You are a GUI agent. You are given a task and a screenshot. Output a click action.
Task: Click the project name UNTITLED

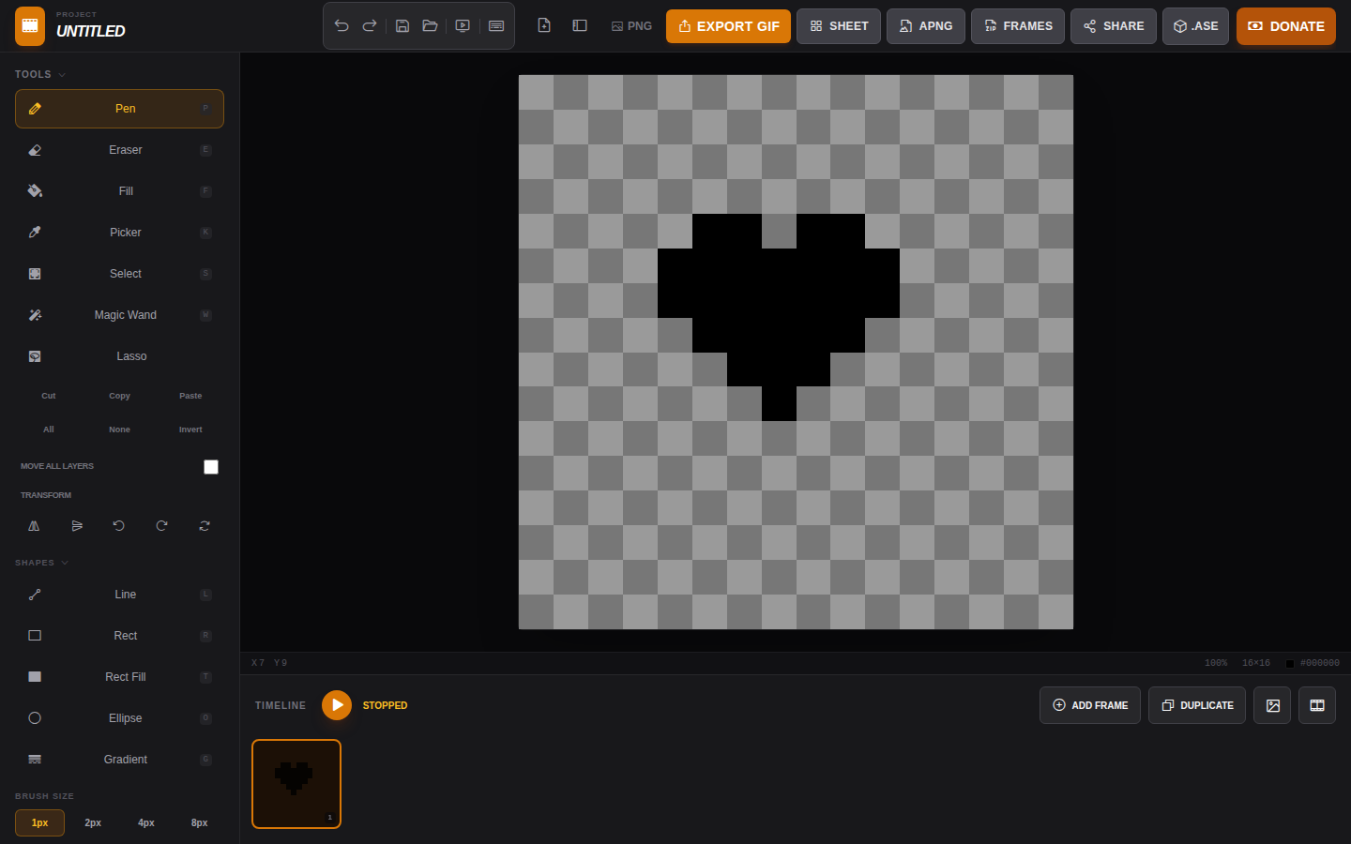tap(91, 31)
